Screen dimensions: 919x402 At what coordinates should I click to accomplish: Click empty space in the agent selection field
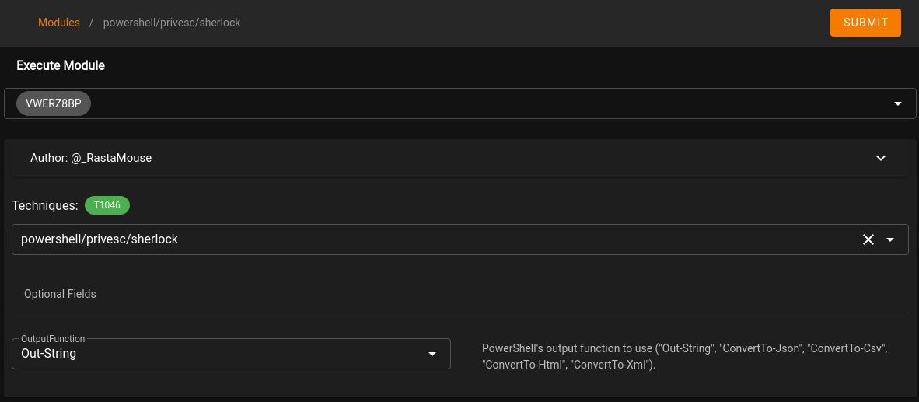[466, 103]
